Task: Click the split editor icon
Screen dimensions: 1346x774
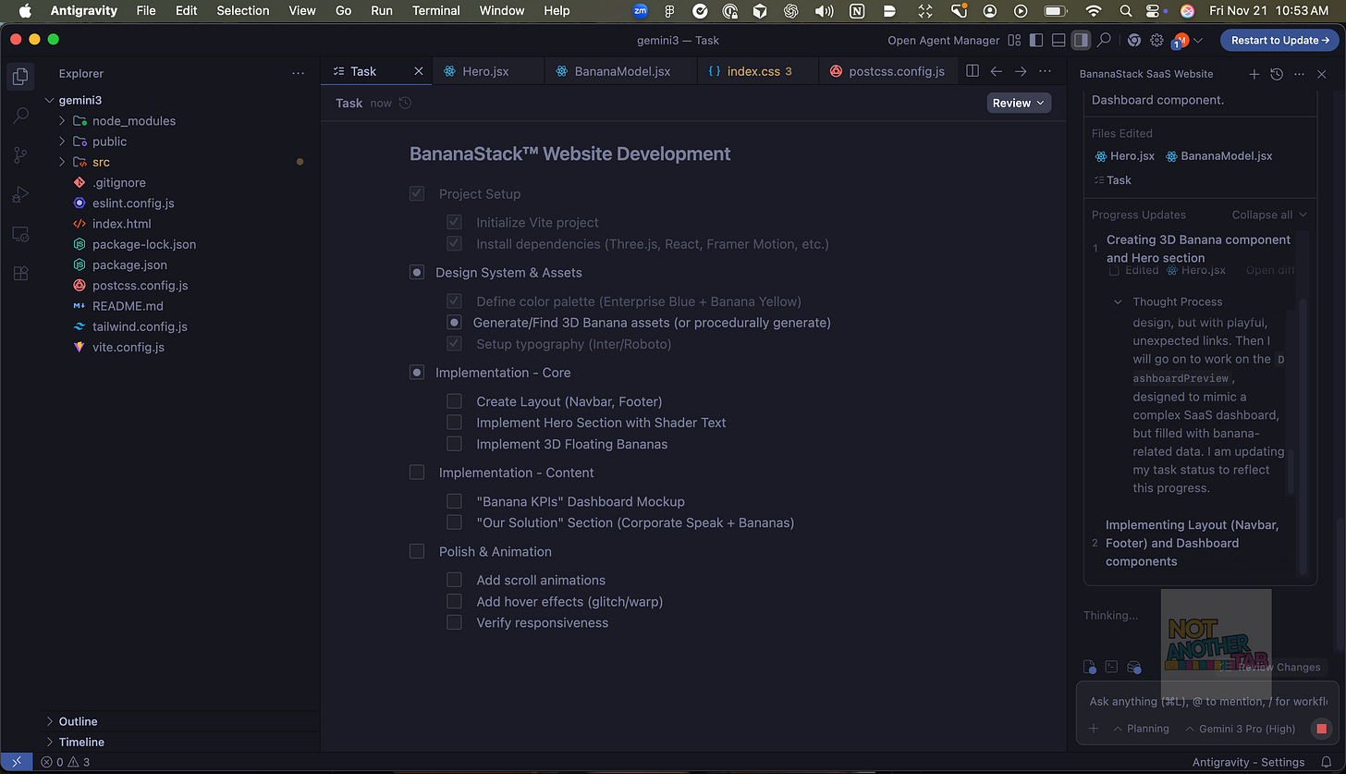Action: tap(973, 71)
